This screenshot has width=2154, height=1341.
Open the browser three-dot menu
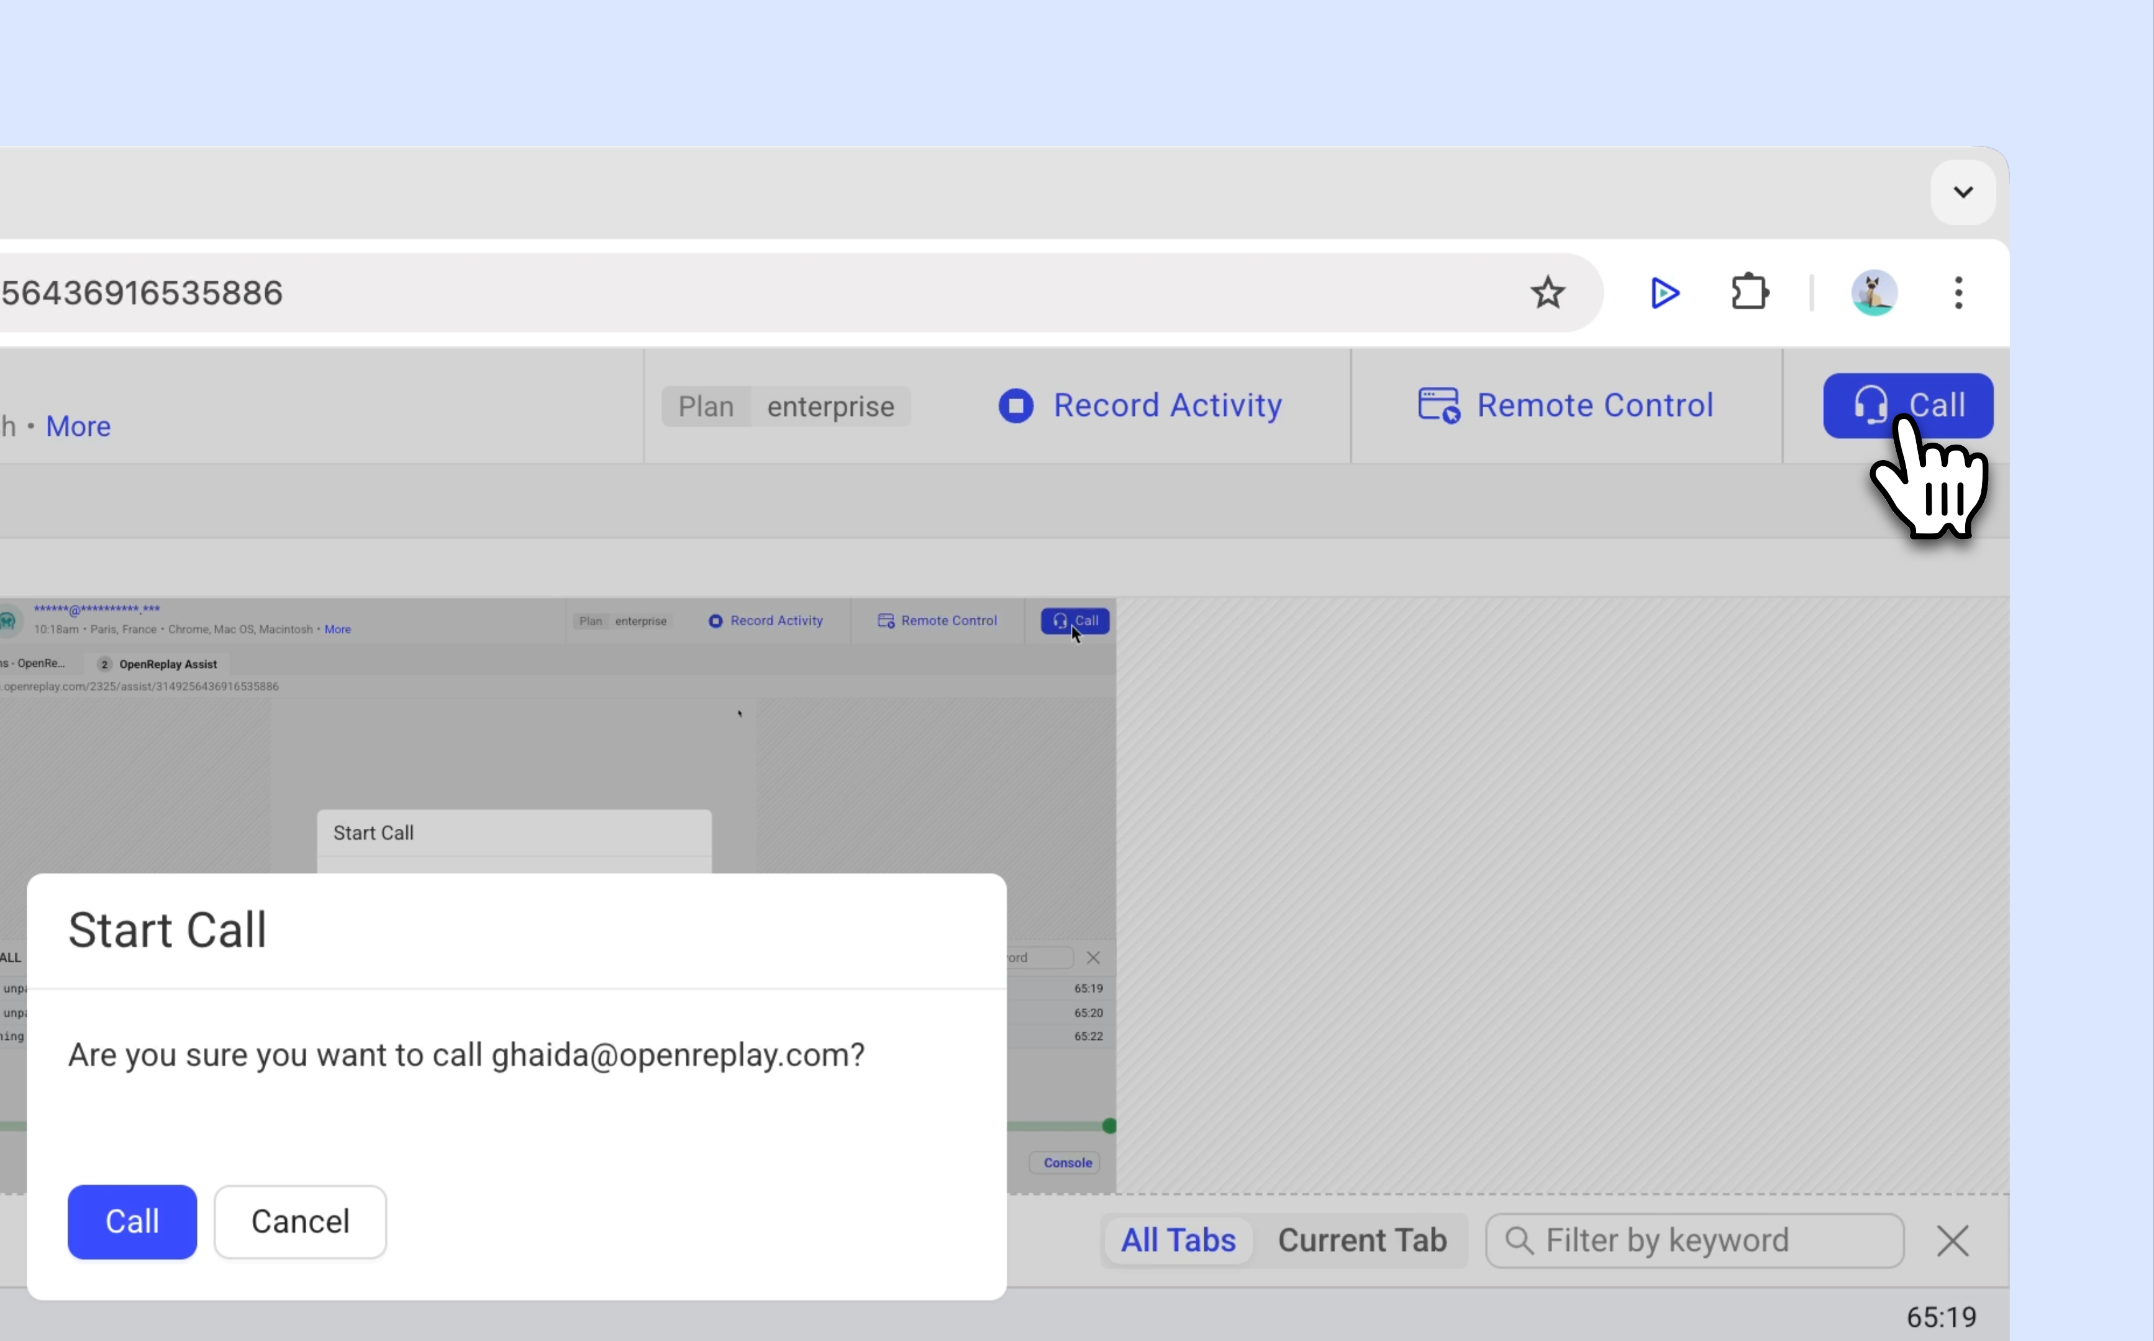1959,292
